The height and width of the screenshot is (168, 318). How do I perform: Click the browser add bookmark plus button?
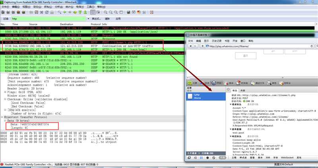click(x=202, y=46)
